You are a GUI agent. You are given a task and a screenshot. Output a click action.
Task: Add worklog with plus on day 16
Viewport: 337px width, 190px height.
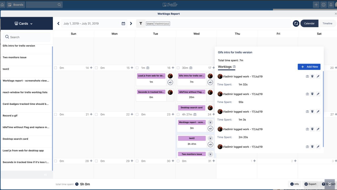[173, 68]
